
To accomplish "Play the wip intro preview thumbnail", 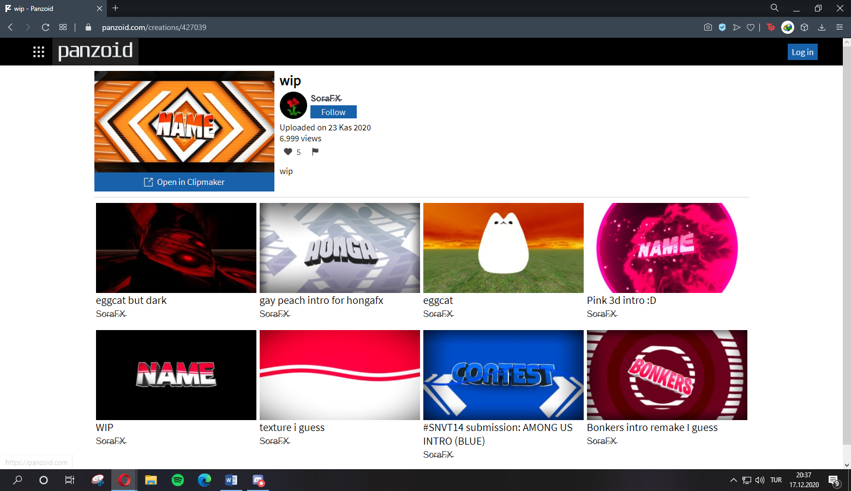I will [x=184, y=122].
